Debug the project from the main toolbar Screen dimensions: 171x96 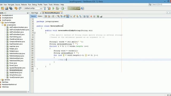coord(57,8)
